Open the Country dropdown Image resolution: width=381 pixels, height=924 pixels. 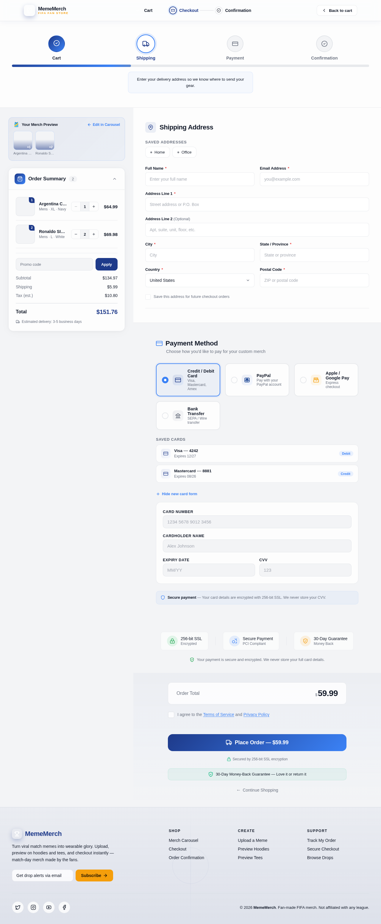click(200, 280)
